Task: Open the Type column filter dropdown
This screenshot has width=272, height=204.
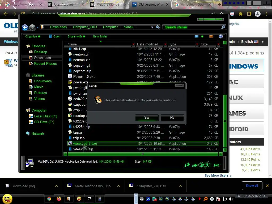Action: [197, 44]
